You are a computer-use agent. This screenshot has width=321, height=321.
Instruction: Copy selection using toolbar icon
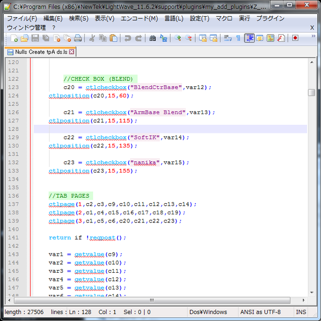click(x=103, y=38)
